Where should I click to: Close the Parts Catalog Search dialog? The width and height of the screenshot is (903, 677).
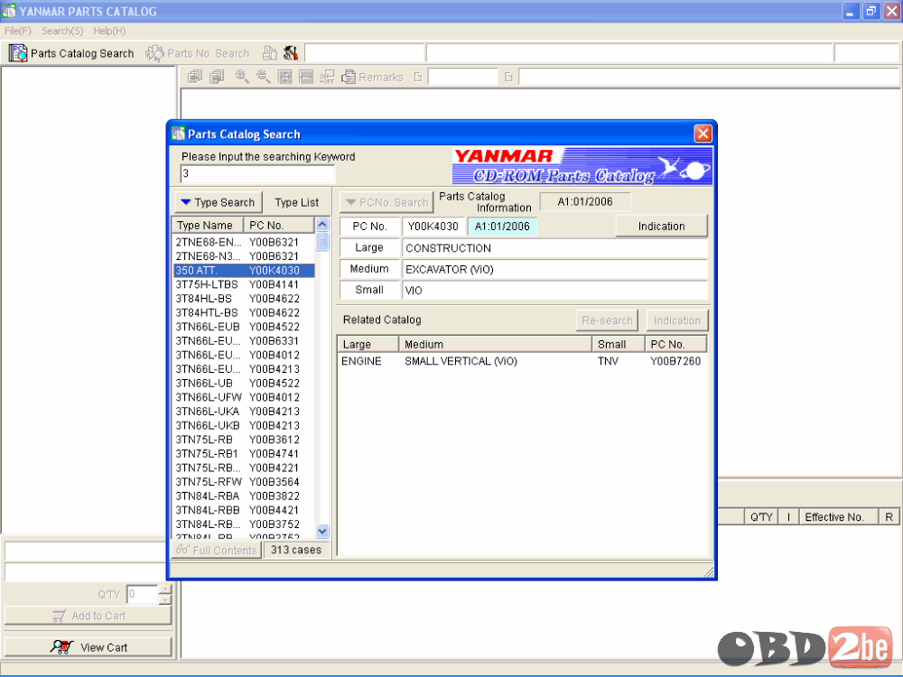[x=703, y=134]
